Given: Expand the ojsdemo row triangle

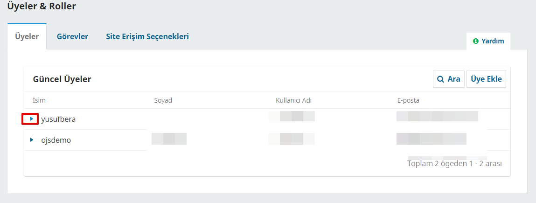Looking at the screenshot, I should tap(32, 140).
